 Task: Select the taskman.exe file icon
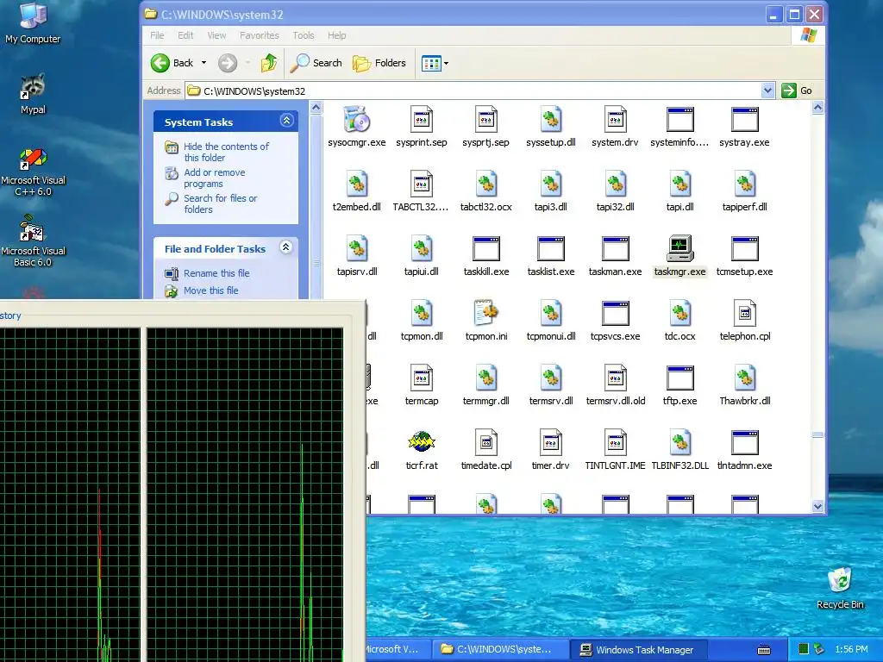point(615,249)
